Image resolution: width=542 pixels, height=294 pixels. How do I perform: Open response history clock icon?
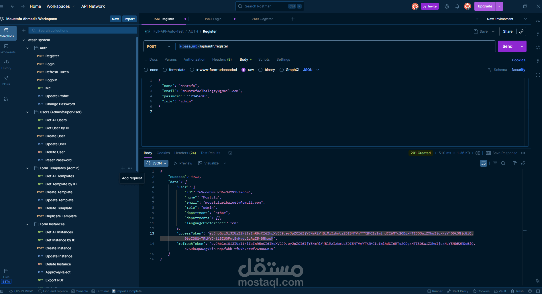click(230, 153)
